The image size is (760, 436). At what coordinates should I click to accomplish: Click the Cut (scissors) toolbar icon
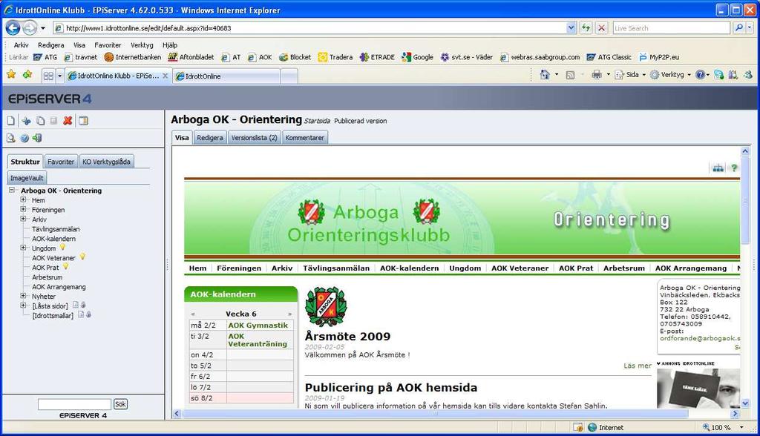[26, 121]
